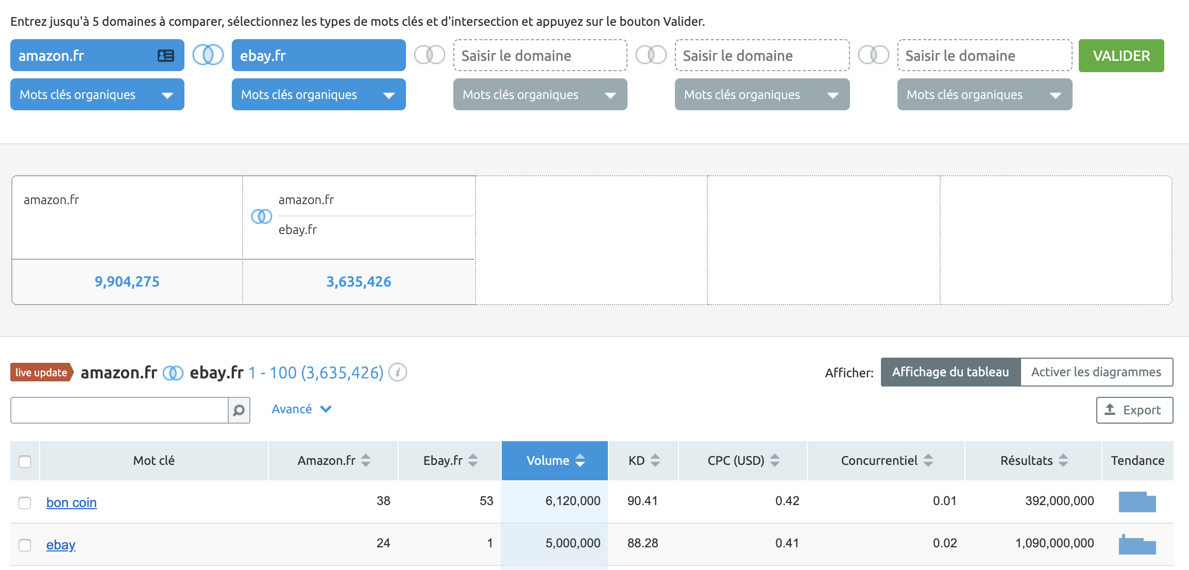Open keyword type dropdown under third domain
This screenshot has height=570, width=1189.
pyautogui.click(x=540, y=94)
